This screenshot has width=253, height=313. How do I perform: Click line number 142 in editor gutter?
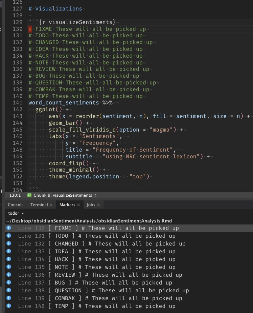(17, 110)
